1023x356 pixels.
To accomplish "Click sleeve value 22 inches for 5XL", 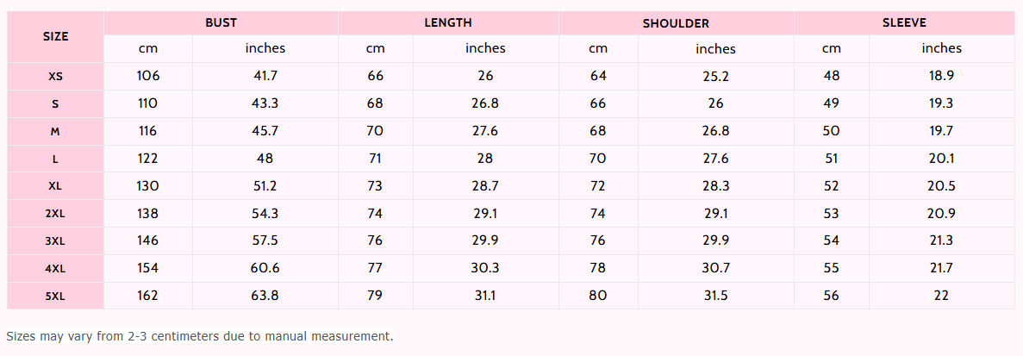I will coord(941,296).
